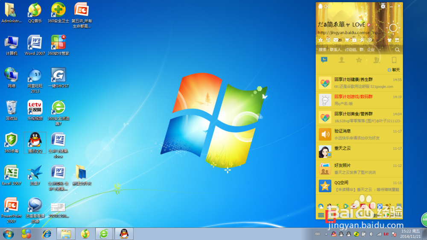The image size is (427, 240).
Task: Select the Word 2007 desktop shortcut
Action: point(35,45)
